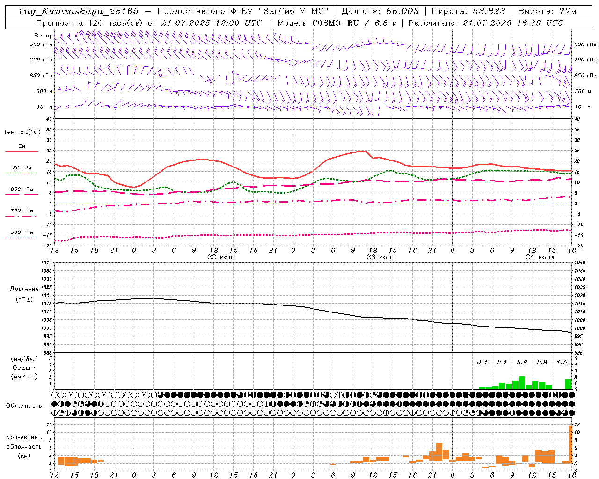
Task: Click the '(мм/3ч.)' precipitation unit label
Action: pyautogui.click(x=24, y=359)
